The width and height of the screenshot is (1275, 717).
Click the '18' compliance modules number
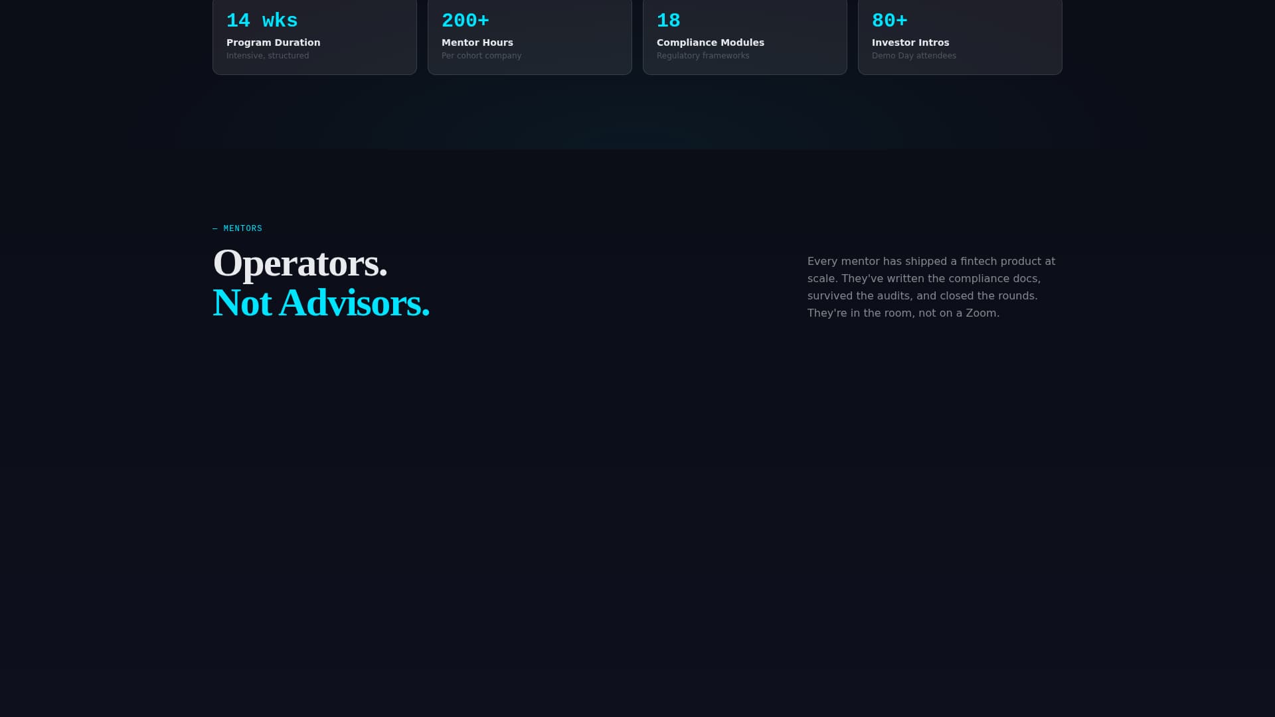tap(668, 21)
